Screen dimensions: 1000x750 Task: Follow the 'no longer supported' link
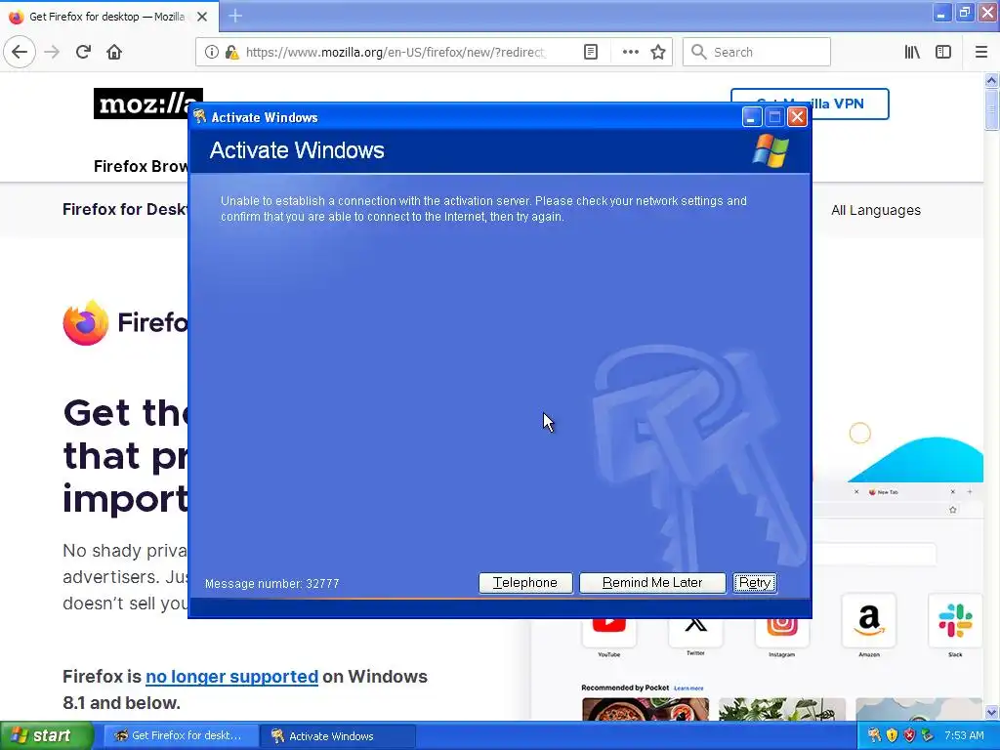tap(231, 676)
